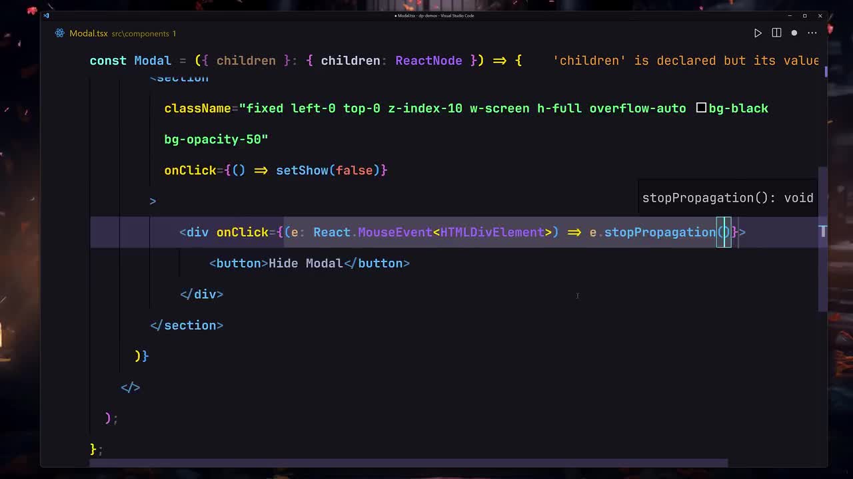Click the 'React.MouseEvent' type annotation
Viewport: 853px width, 479px height.
pyautogui.click(x=373, y=232)
